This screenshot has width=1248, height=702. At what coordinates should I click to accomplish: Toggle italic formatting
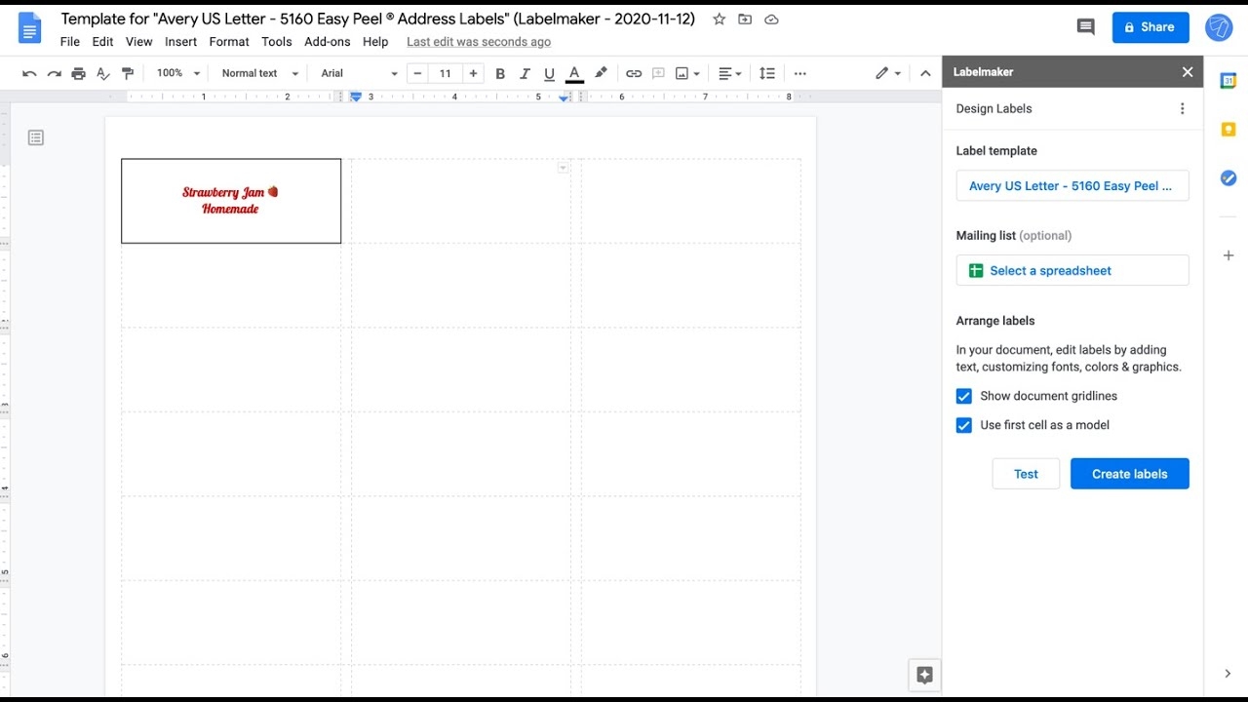coord(525,73)
